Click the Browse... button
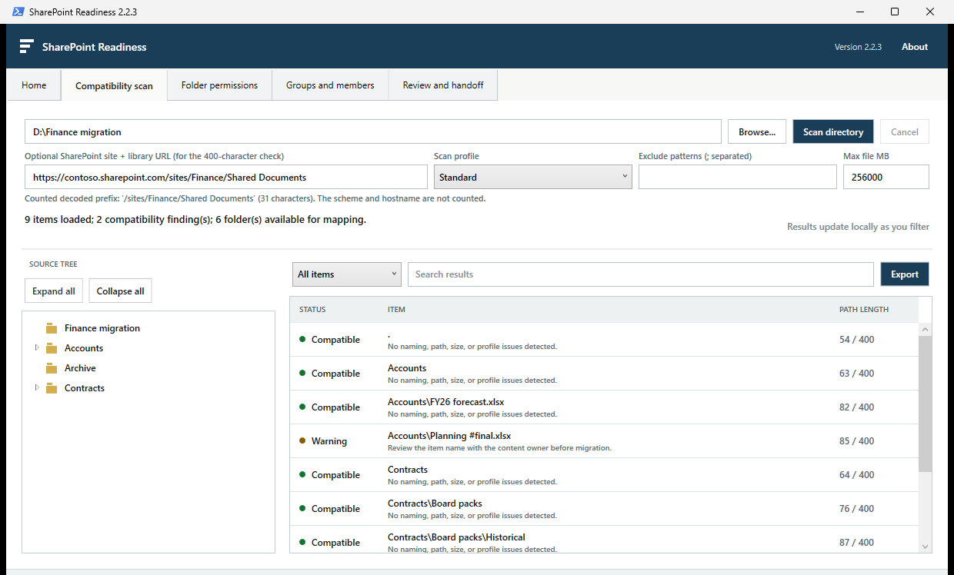This screenshot has height=575, width=954. tap(757, 131)
